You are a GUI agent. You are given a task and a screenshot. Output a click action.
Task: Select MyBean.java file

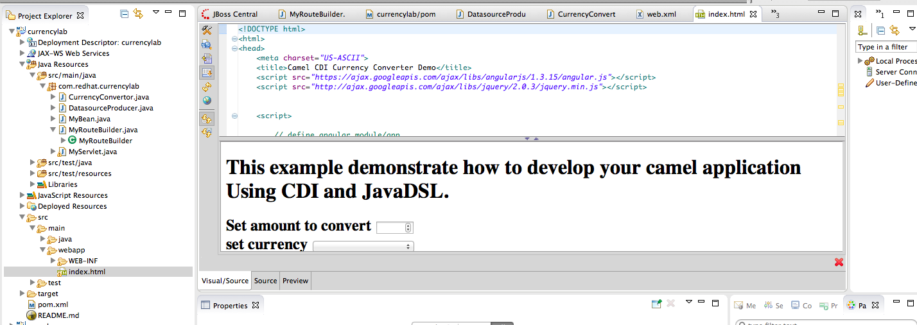tap(89, 119)
